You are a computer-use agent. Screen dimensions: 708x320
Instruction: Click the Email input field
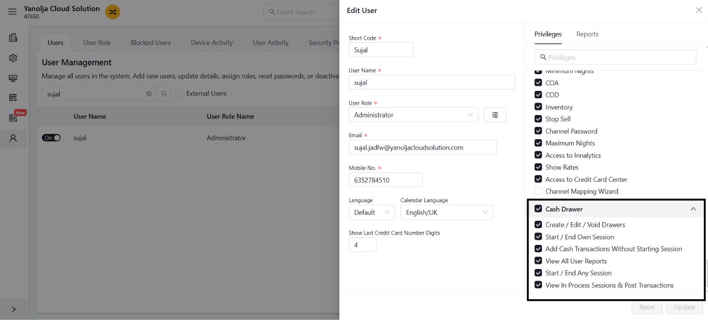[x=422, y=147]
